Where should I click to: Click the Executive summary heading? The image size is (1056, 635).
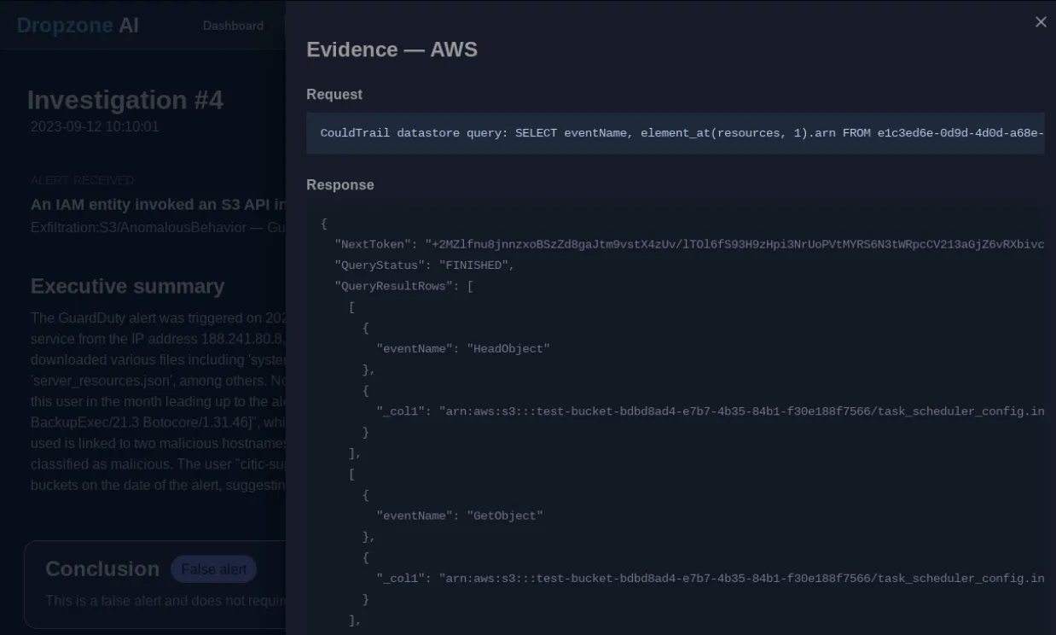point(128,286)
